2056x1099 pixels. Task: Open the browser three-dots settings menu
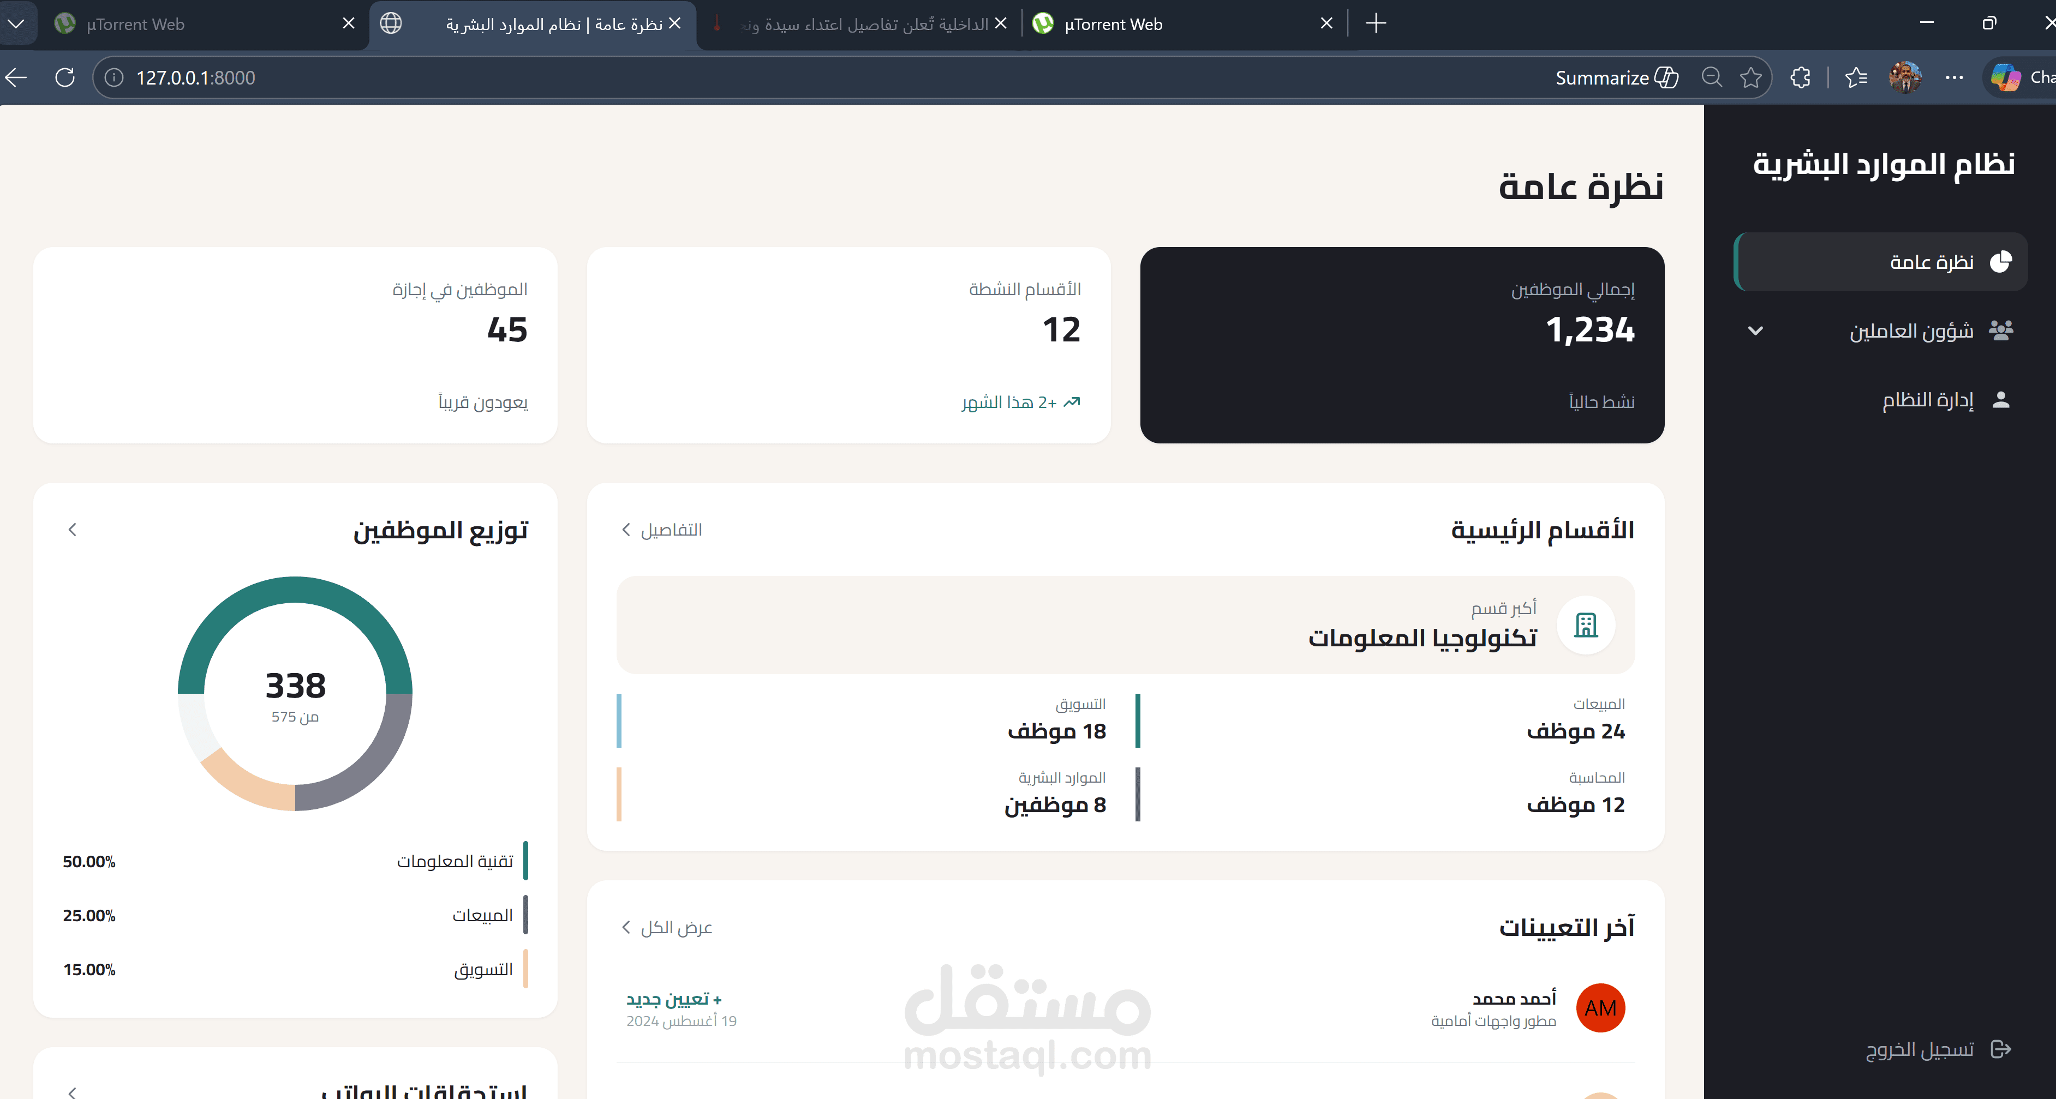click(x=1954, y=77)
